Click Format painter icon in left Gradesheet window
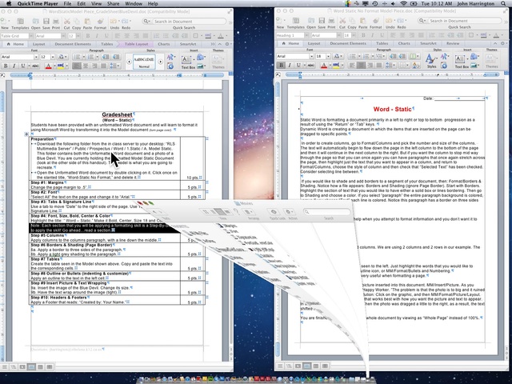 (x=100, y=22)
